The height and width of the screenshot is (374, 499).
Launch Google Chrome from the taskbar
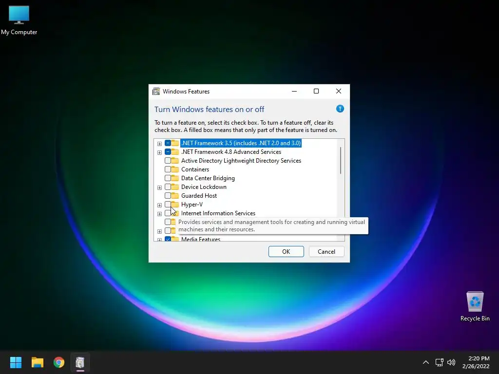[x=59, y=362]
